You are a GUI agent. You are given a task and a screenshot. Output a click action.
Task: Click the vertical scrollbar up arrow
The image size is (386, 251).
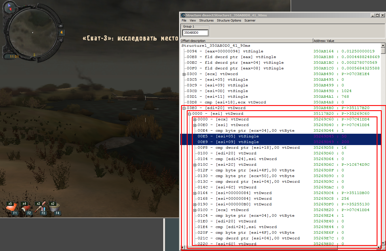pos(383,45)
